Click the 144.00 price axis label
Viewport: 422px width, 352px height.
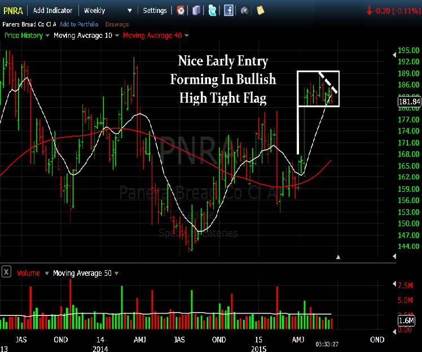click(x=408, y=247)
